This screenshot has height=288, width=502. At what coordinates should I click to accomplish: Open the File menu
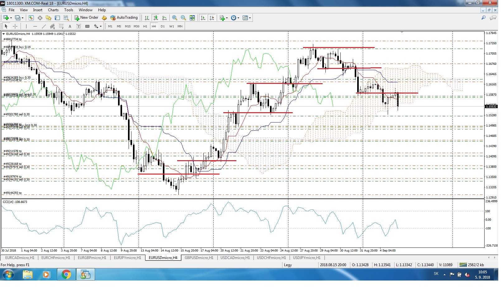12,10
